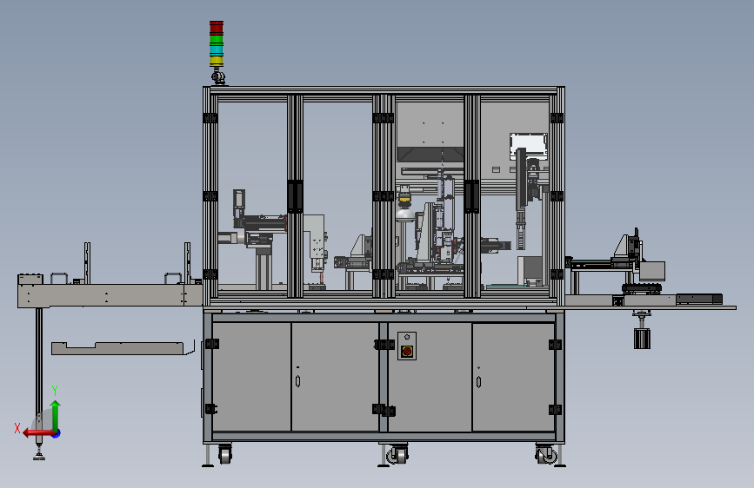
Task: Select the far-right cabinet door panel
Action: pos(514,378)
